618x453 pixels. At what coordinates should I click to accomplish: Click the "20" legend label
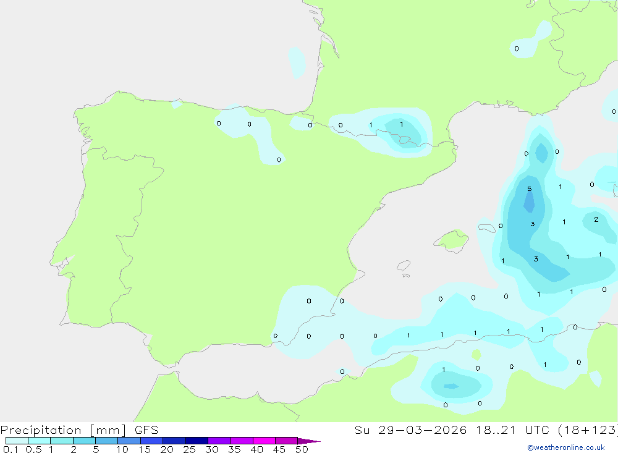click(167, 449)
